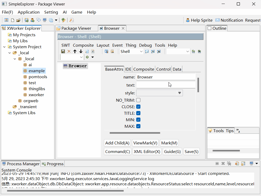Open the Composite menu in editor

[83, 45]
